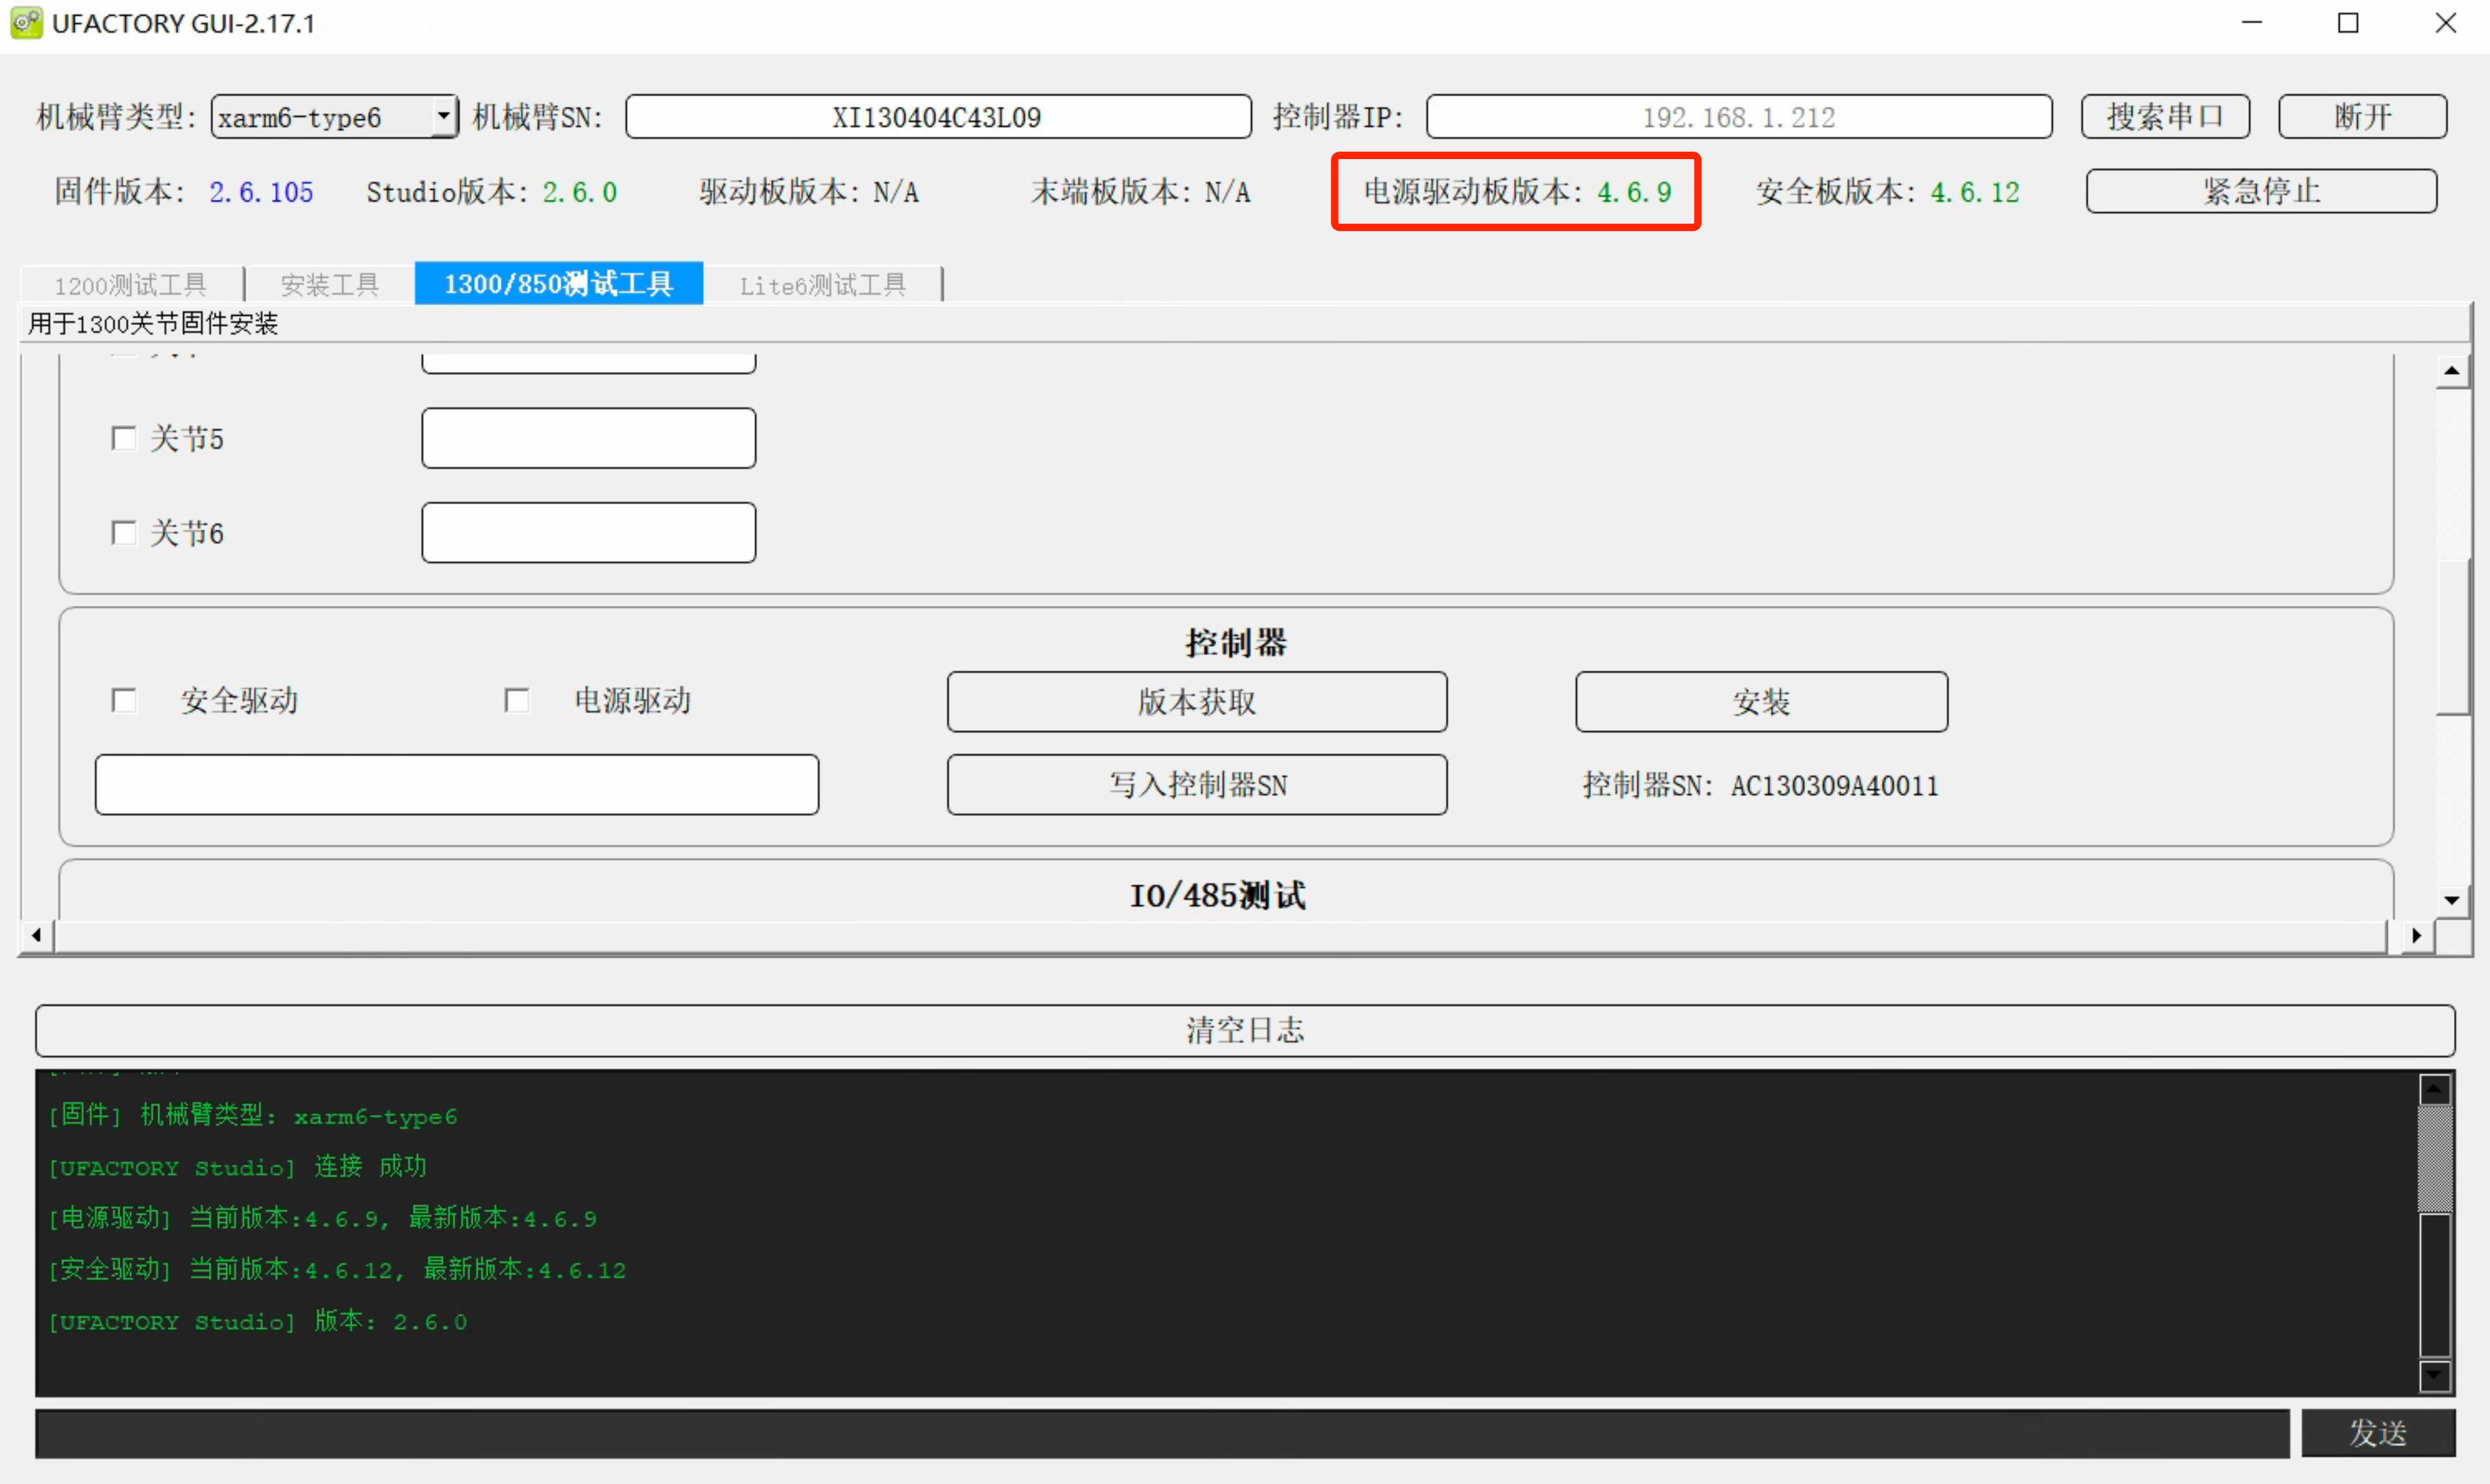Hit the 紧急停止 emergency stop button
Image resolution: width=2490 pixels, height=1484 pixels.
click(x=2261, y=191)
